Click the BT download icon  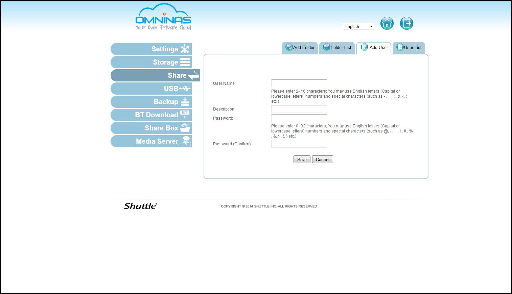click(185, 115)
